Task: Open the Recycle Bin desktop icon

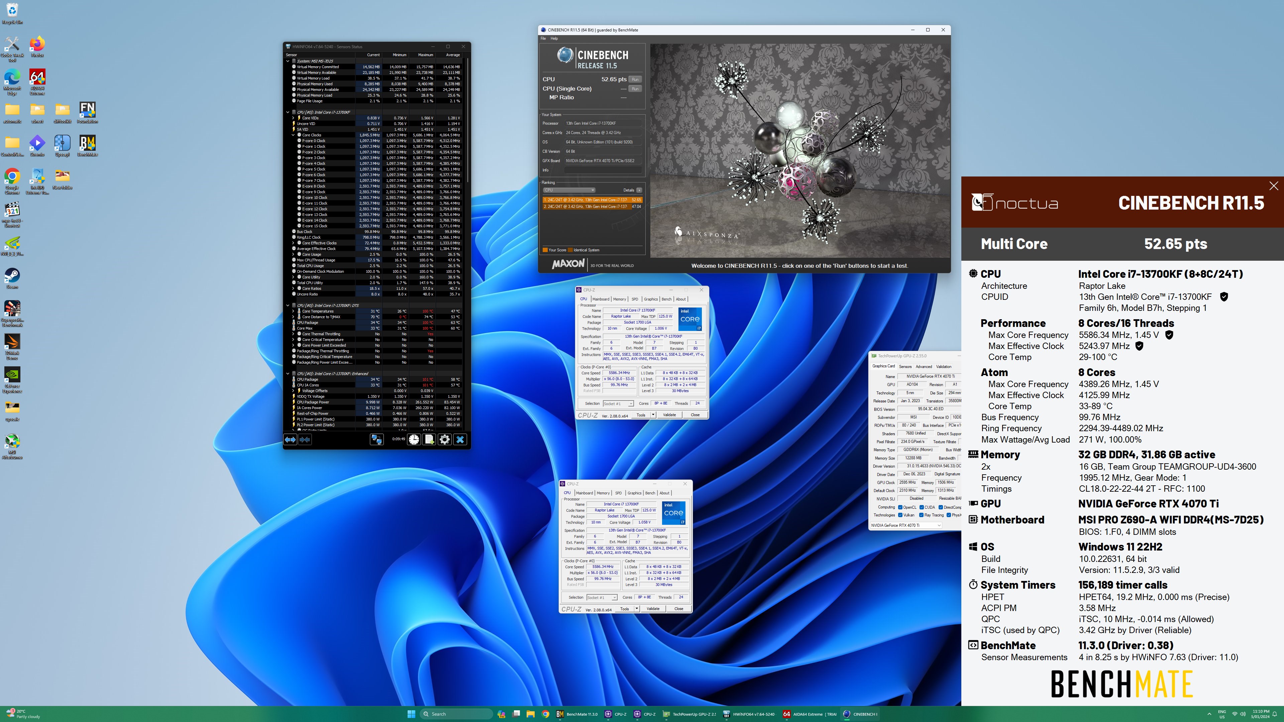Action: pyautogui.click(x=12, y=13)
